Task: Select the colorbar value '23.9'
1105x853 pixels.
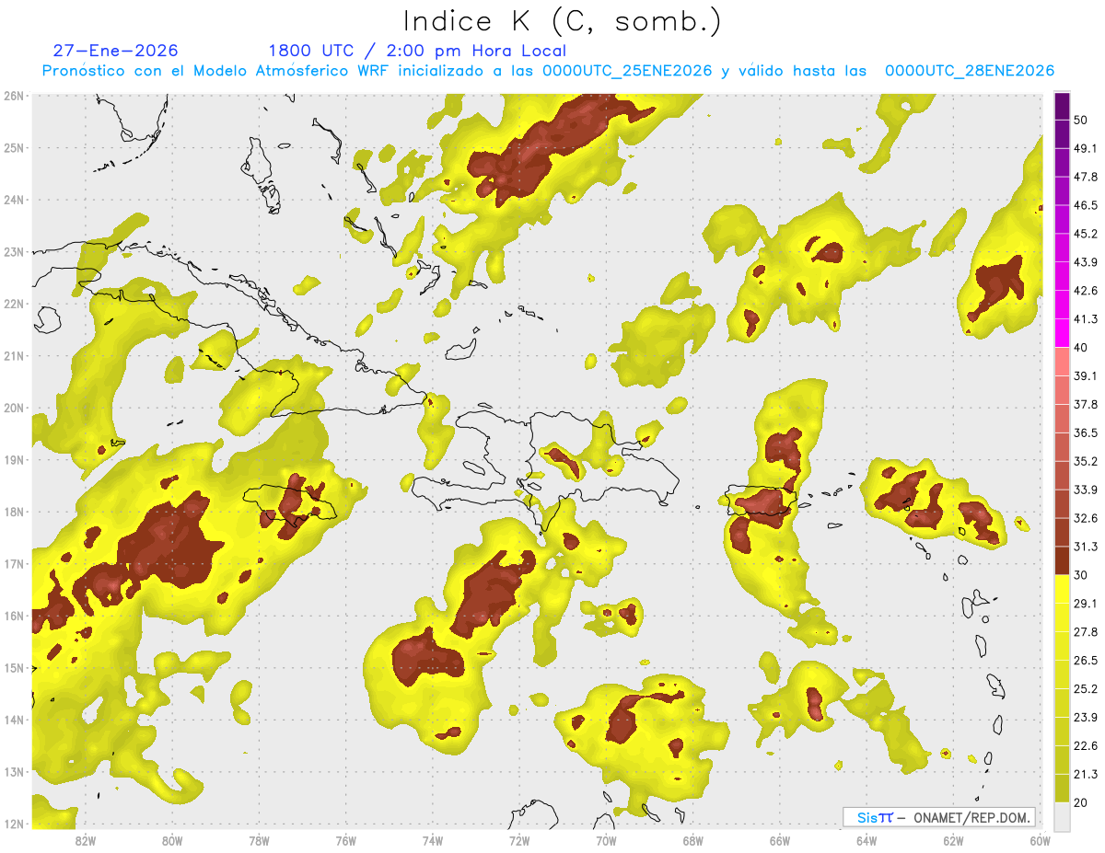Action: pyautogui.click(x=1086, y=718)
